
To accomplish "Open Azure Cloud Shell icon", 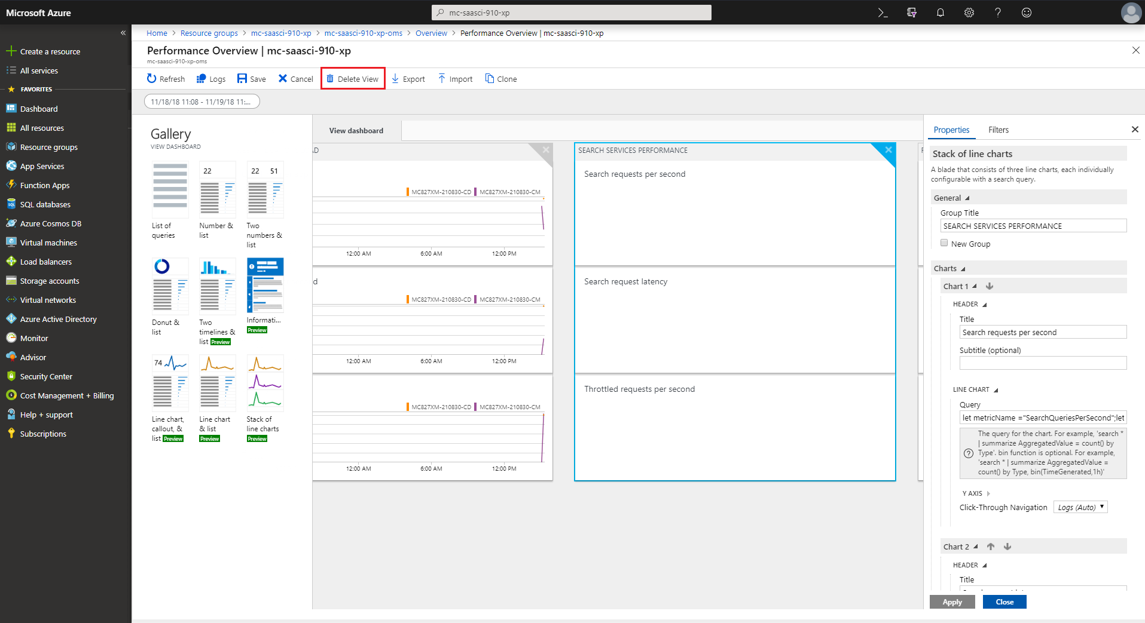I will [883, 13].
